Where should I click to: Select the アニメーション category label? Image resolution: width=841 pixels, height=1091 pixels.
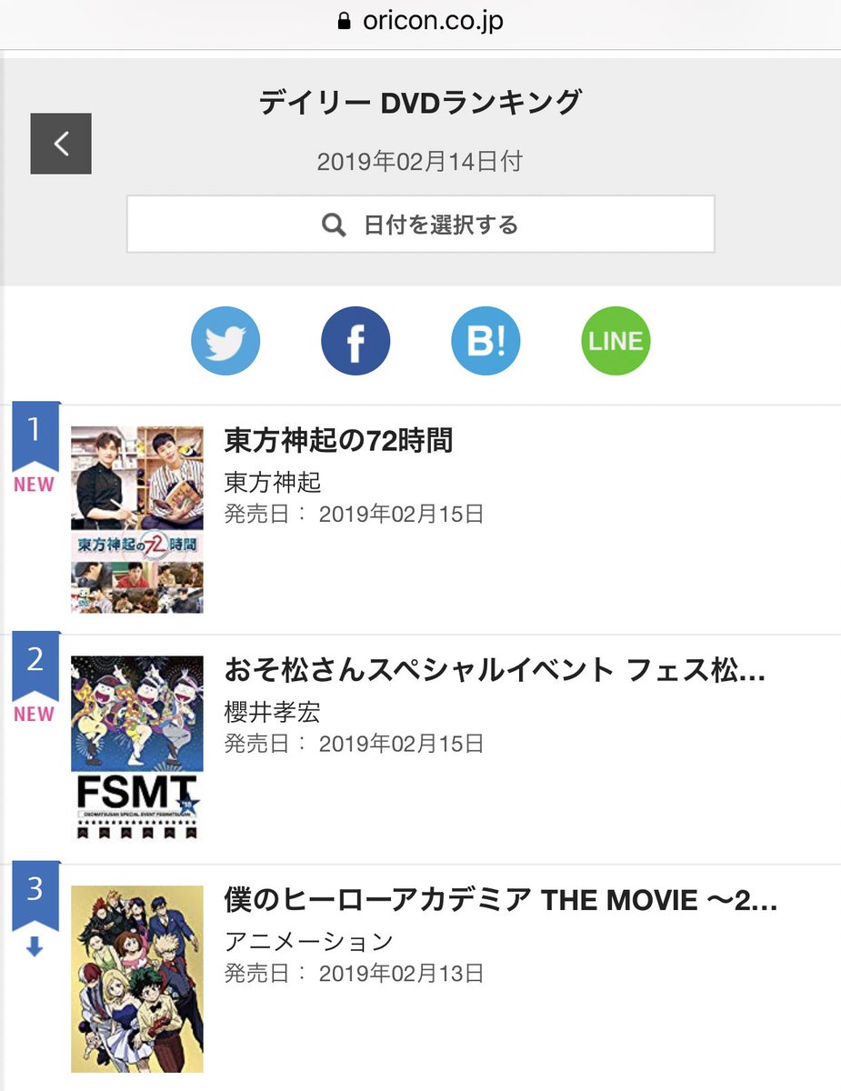pos(309,941)
